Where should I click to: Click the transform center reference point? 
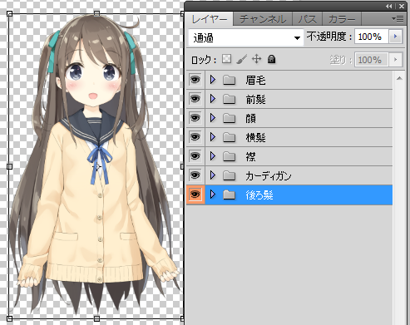pos(96,167)
